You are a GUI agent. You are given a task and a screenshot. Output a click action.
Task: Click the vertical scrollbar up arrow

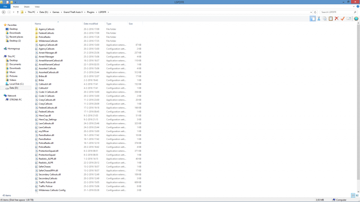358,23
